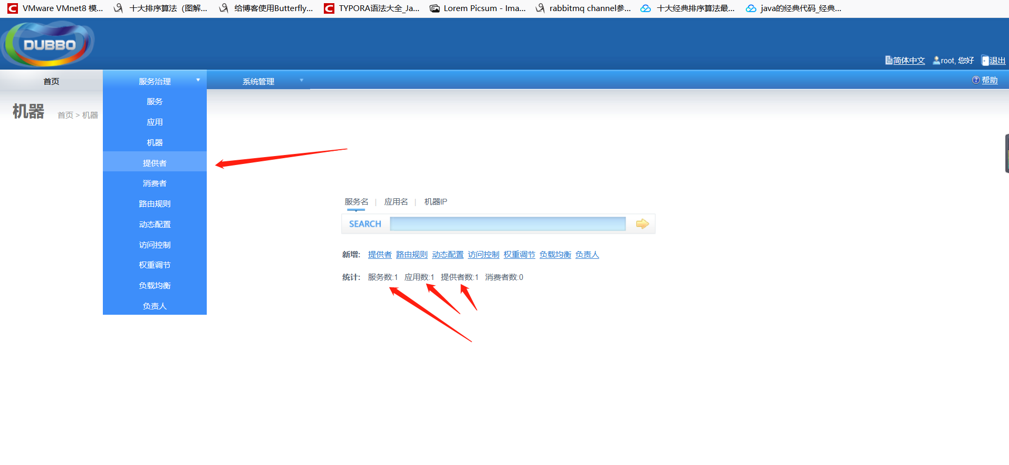Click the logout door icon
1009x465 pixels.
985,61
